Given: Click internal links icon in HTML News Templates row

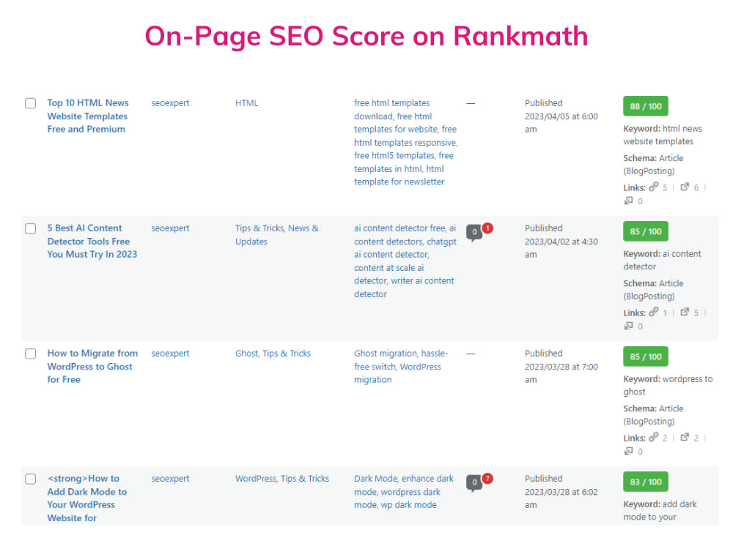Looking at the screenshot, I should tap(654, 187).
